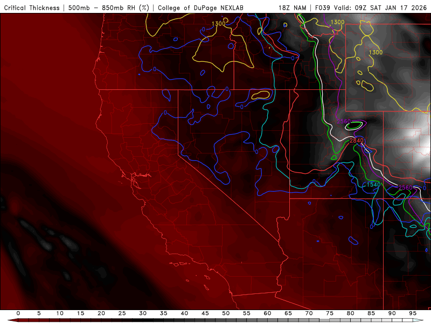The width and height of the screenshot is (431, 323).
Task: Click the "500mb – 850mb RH (%)" header label
Action: tap(109, 8)
